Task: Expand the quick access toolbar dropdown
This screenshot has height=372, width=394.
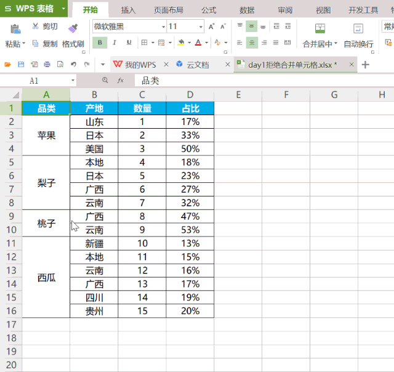Action: (103, 65)
